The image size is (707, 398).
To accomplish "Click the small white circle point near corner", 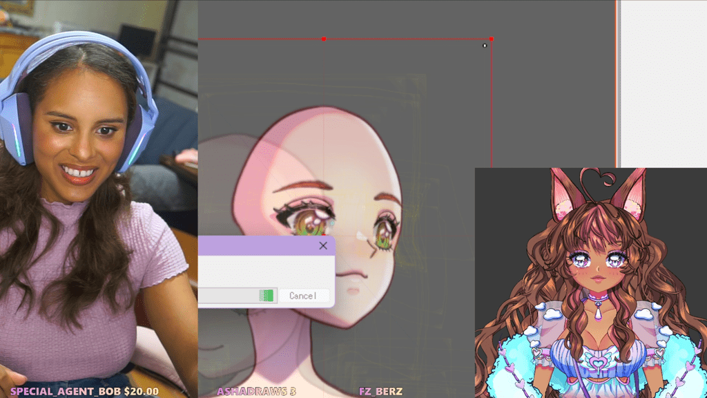I will click(x=485, y=46).
